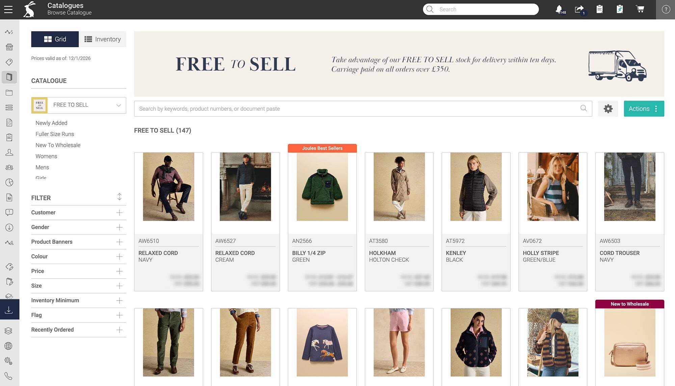This screenshot has height=386, width=675.
Task: Click the help question mark icon
Action: [666, 9]
